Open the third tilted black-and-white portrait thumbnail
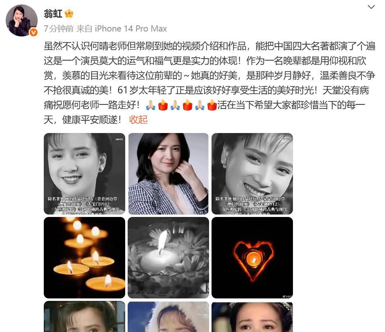The image size is (385, 332). (252, 174)
